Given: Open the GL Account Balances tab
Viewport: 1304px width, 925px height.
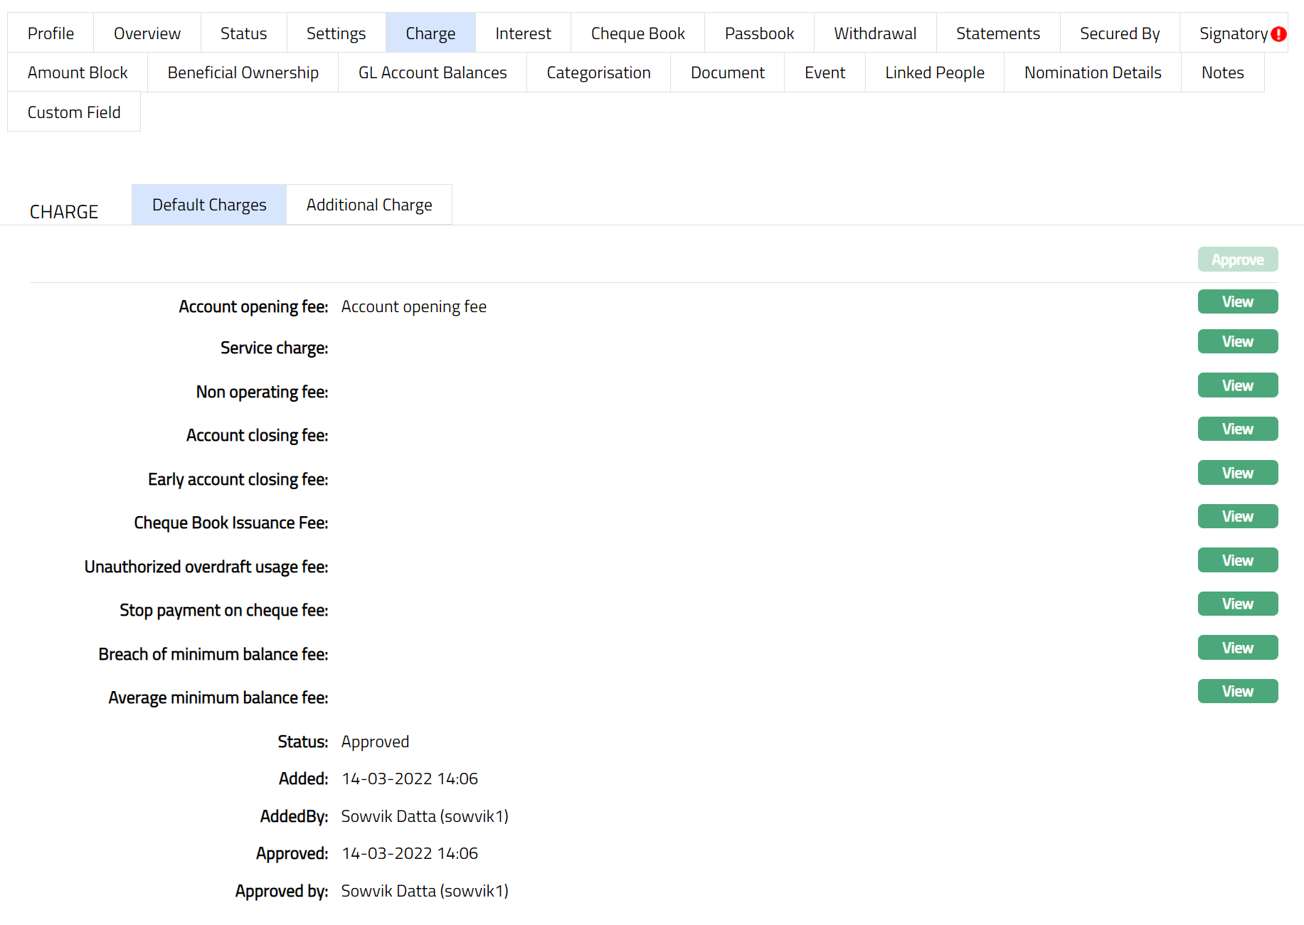Looking at the screenshot, I should tap(432, 73).
